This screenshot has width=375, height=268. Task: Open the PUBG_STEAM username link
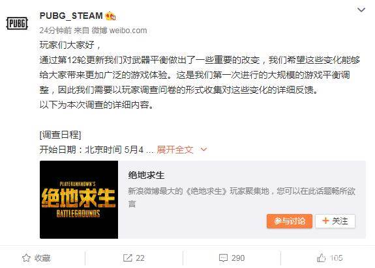coord(71,16)
